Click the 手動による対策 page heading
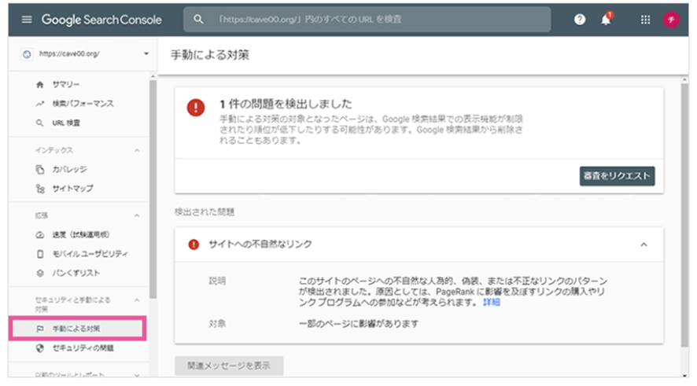697x386 pixels. (210, 55)
